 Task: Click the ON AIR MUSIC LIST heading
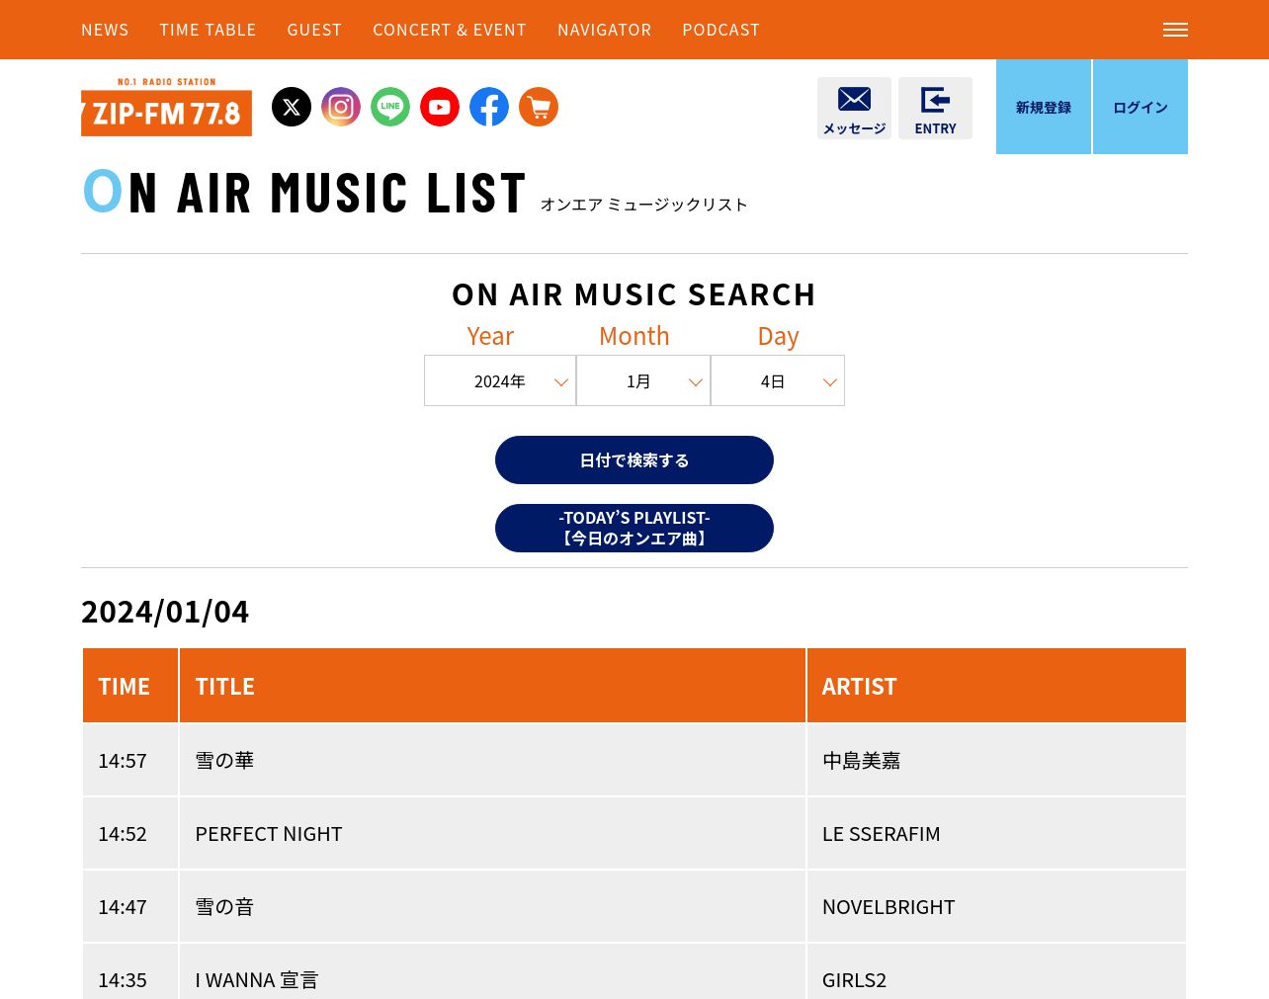click(304, 192)
